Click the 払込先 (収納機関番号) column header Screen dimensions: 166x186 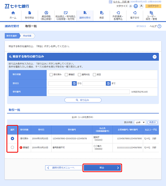102,130
